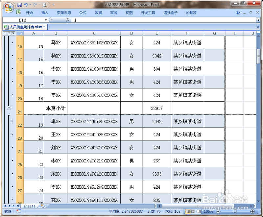Screen dimensions: 263x217
Task: Select column E header
Action: (157, 33)
